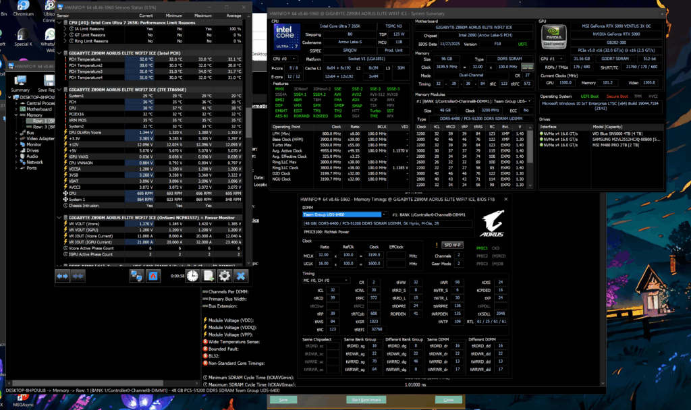The width and height of the screenshot is (691, 410).
Task: Click the SPD W-P button in Memory Timings
Action: pos(452,245)
